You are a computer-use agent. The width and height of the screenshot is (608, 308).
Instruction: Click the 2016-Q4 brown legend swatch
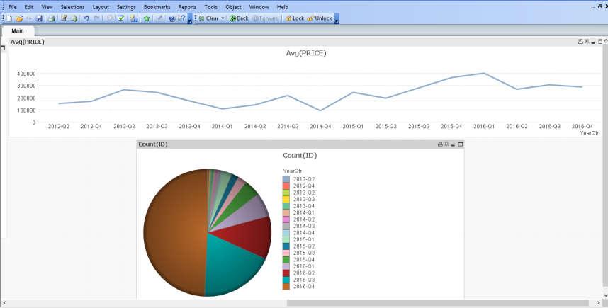286,287
